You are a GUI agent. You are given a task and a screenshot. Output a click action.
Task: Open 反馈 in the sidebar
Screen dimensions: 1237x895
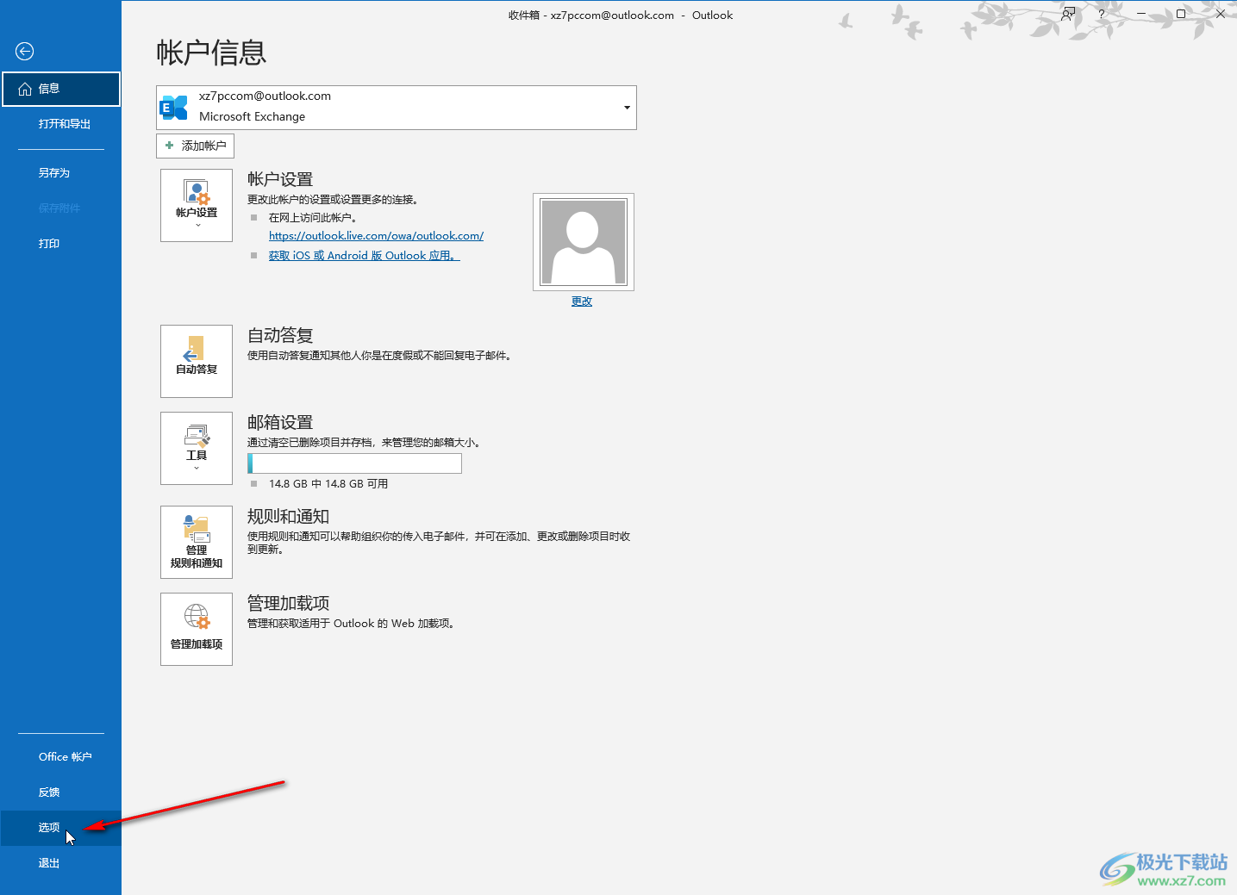tap(60, 792)
